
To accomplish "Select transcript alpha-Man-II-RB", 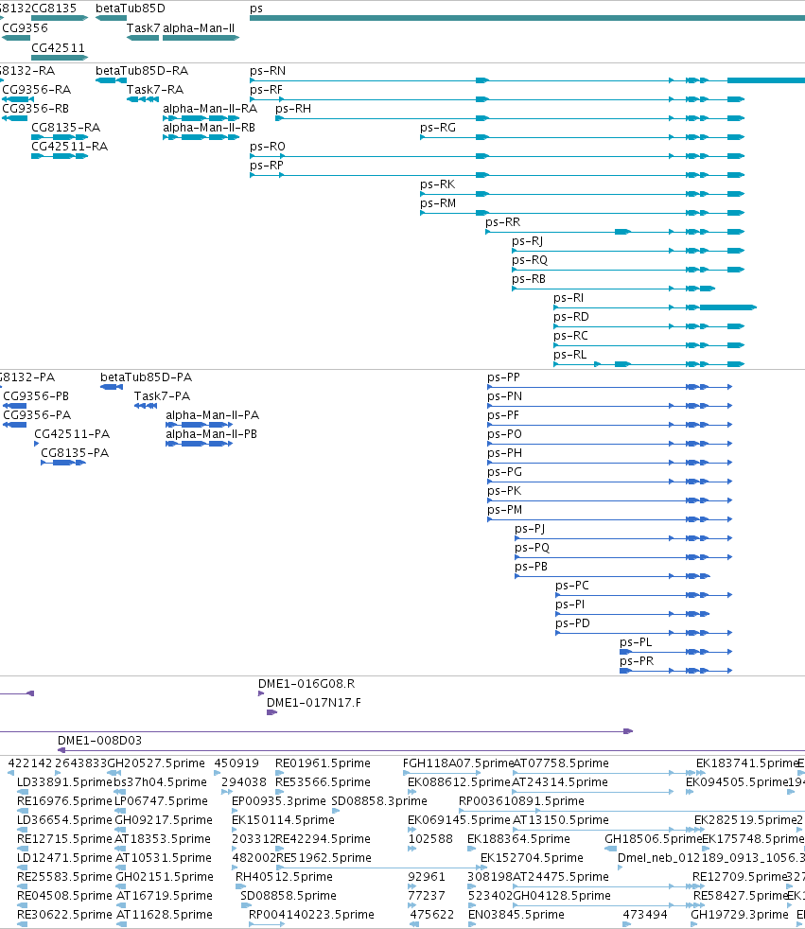I will point(209,128).
